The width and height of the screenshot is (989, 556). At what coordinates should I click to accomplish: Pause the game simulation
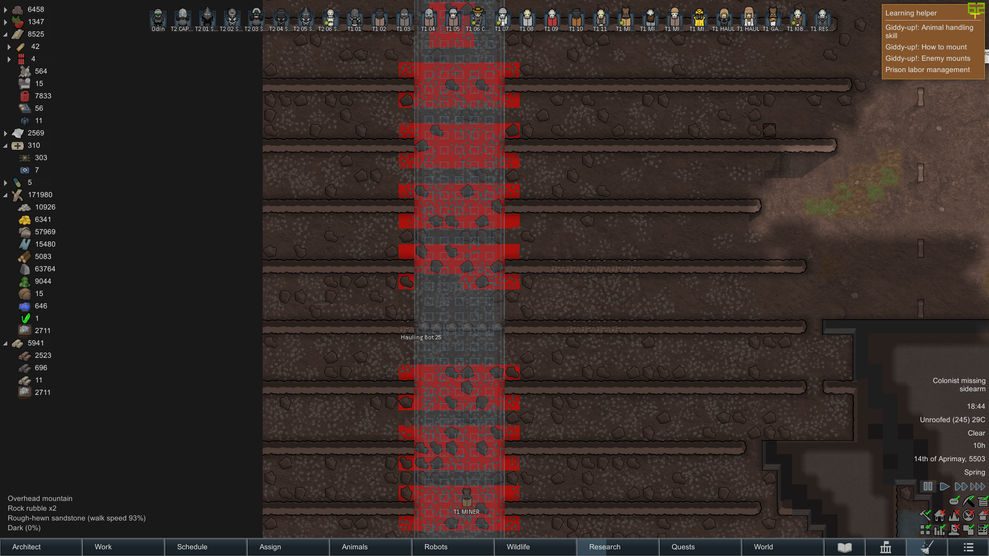click(928, 486)
